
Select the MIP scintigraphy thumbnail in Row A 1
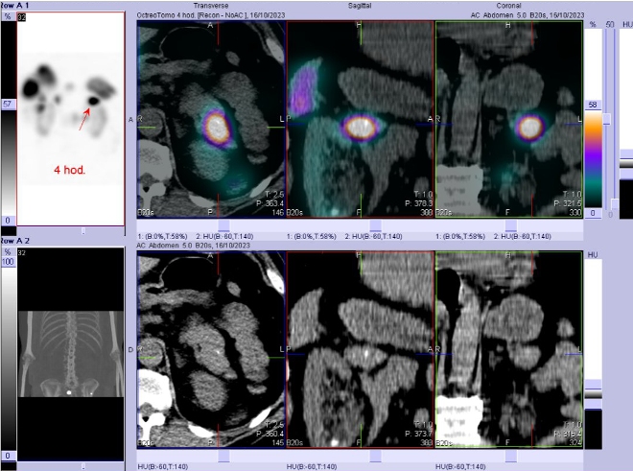[x=70, y=119]
